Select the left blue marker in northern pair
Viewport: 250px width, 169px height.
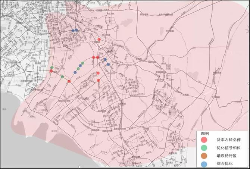coord(73,31)
